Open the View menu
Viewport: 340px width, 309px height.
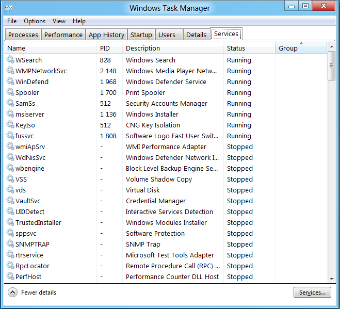[59, 21]
